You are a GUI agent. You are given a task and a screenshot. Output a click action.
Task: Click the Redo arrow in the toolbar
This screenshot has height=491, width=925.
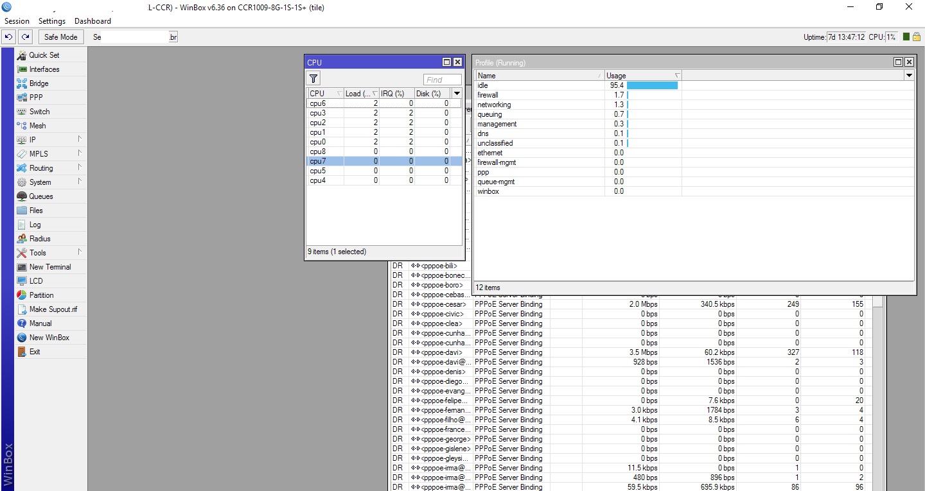pyautogui.click(x=25, y=37)
